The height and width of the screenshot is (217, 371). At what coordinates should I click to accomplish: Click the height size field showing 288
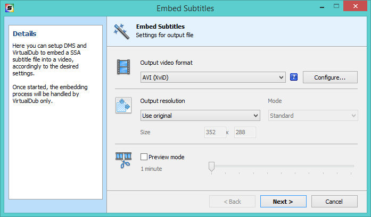tap(244, 132)
